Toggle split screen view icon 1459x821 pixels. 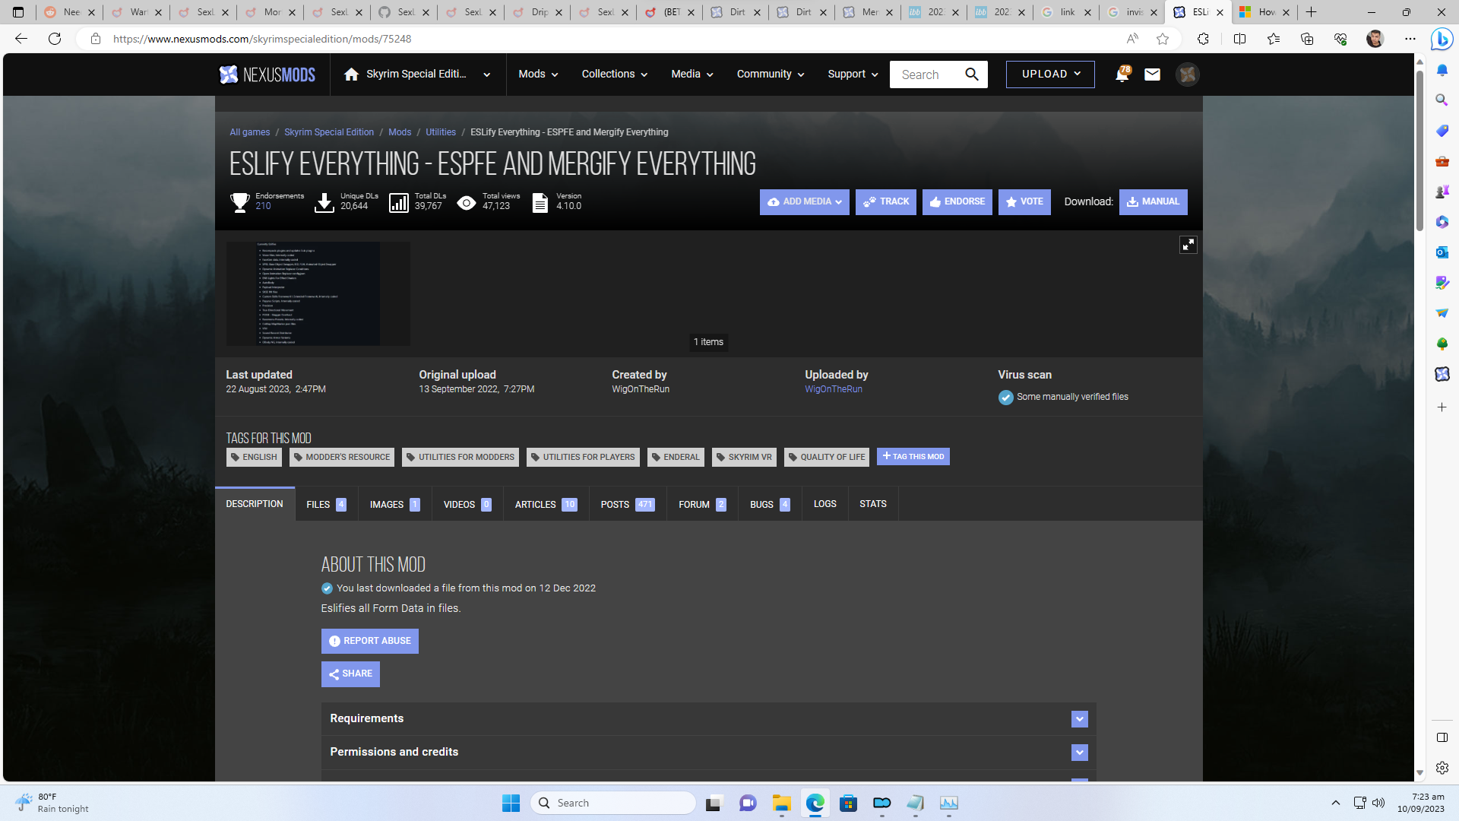1239,39
